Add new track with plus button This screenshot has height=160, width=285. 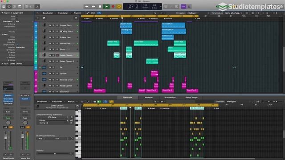38,18
